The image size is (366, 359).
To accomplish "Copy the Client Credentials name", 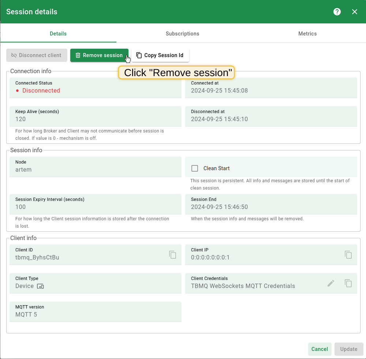I will [348, 283].
